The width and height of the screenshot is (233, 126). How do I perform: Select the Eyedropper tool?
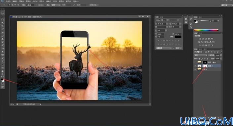coord(3,29)
